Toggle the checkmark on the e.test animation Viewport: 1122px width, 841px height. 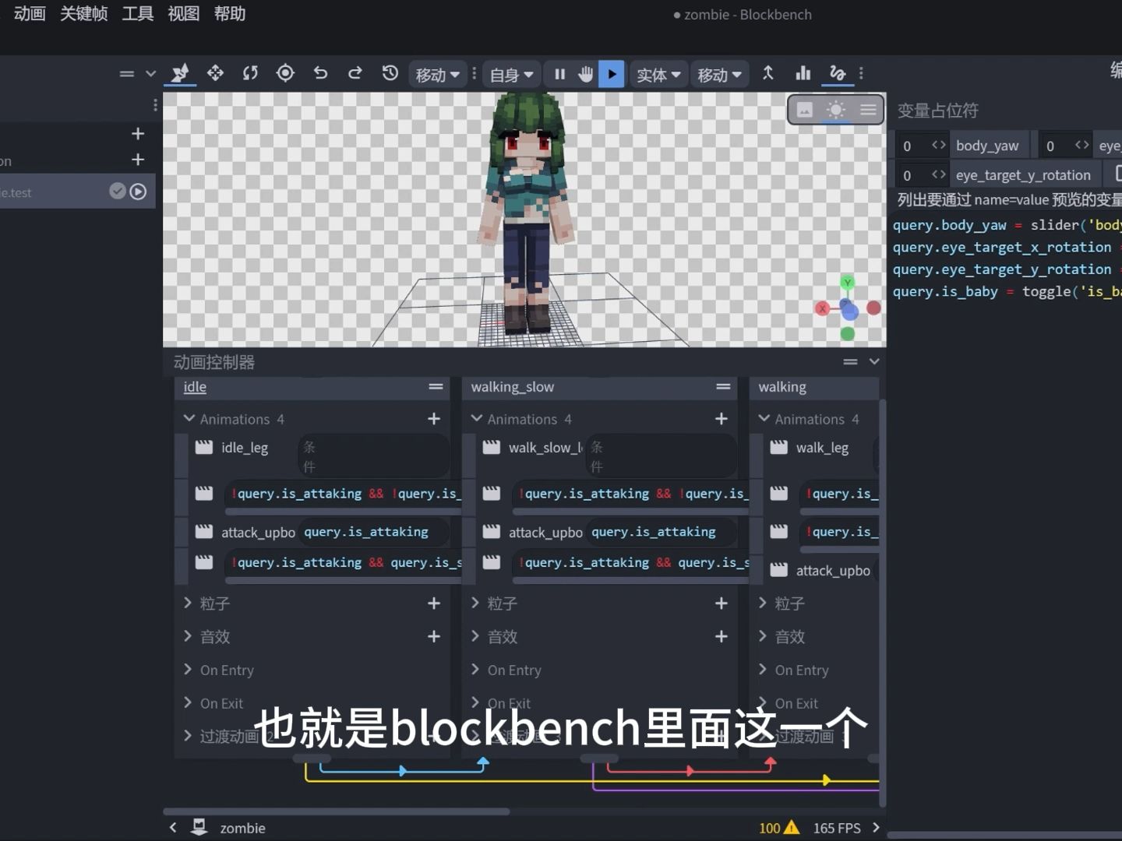click(x=117, y=191)
